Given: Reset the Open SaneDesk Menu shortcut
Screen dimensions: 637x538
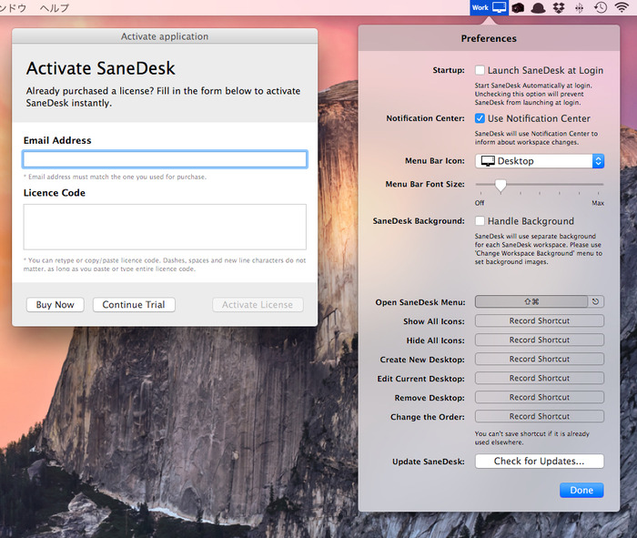Looking at the screenshot, I should (595, 301).
